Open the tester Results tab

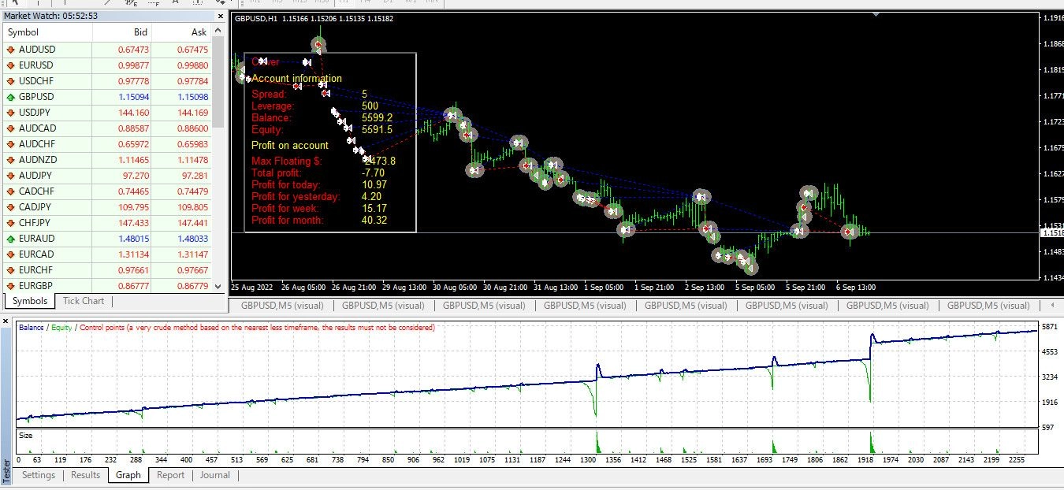click(x=86, y=475)
